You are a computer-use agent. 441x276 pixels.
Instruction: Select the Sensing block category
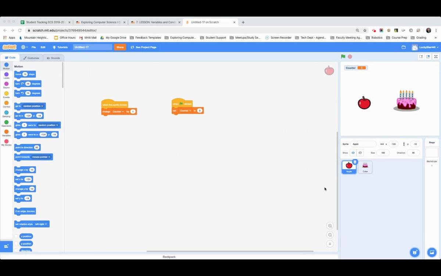pyautogui.click(x=6, y=114)
